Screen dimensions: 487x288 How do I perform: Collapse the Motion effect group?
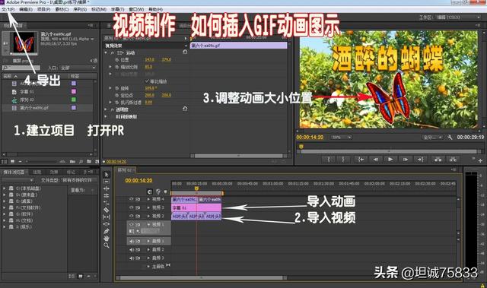[107, 52]
